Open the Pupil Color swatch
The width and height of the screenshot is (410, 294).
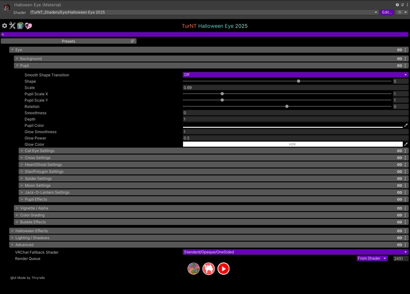click(293, 126)
